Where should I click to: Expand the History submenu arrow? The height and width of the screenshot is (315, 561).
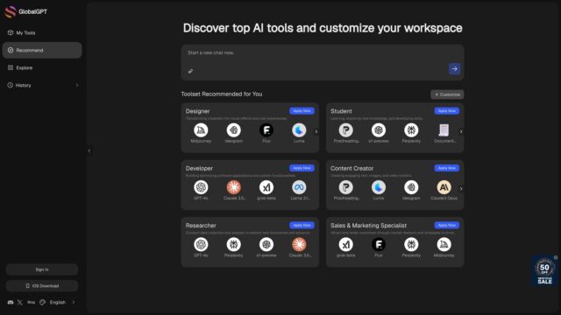tap(77, 86)
